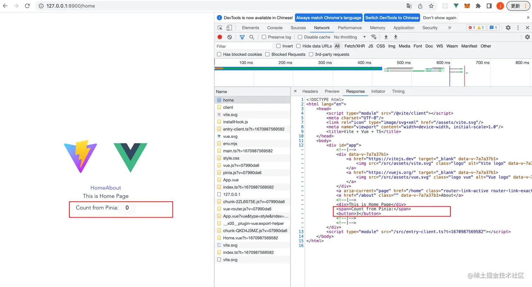Click Always match Chrome's language
Screen dimensions: 532x287
329,18
